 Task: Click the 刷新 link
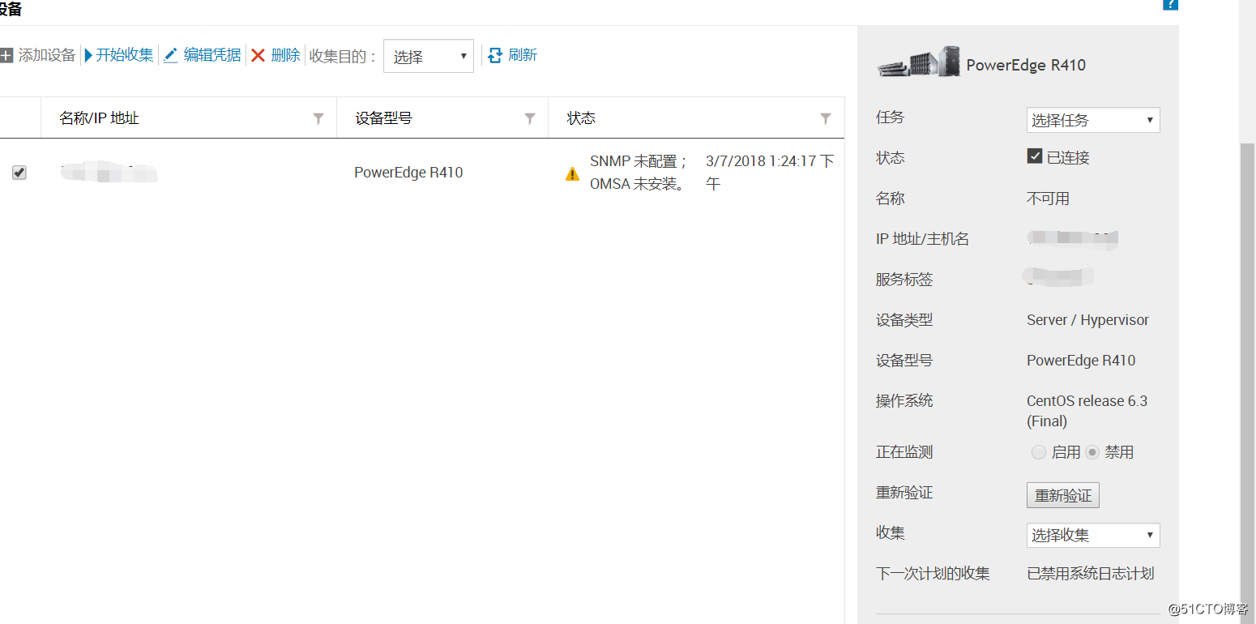point(523,55)
